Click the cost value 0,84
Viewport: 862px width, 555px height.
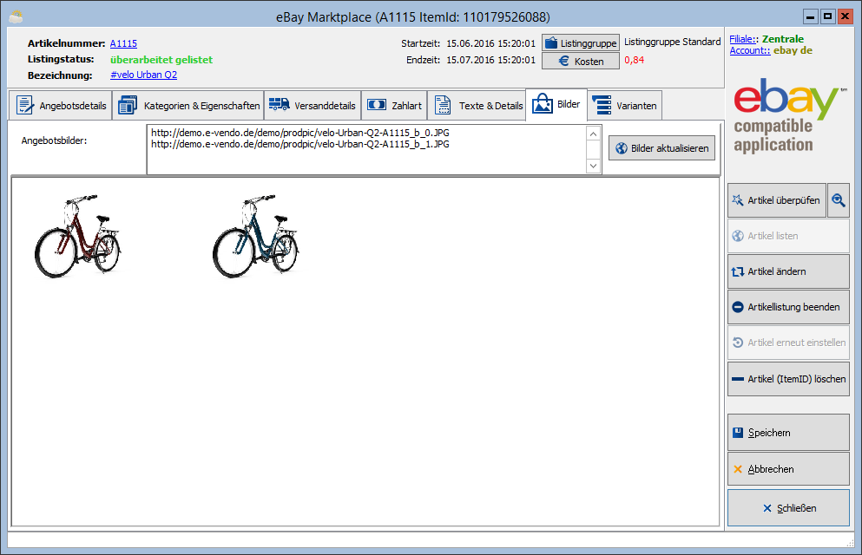point(634,60)
